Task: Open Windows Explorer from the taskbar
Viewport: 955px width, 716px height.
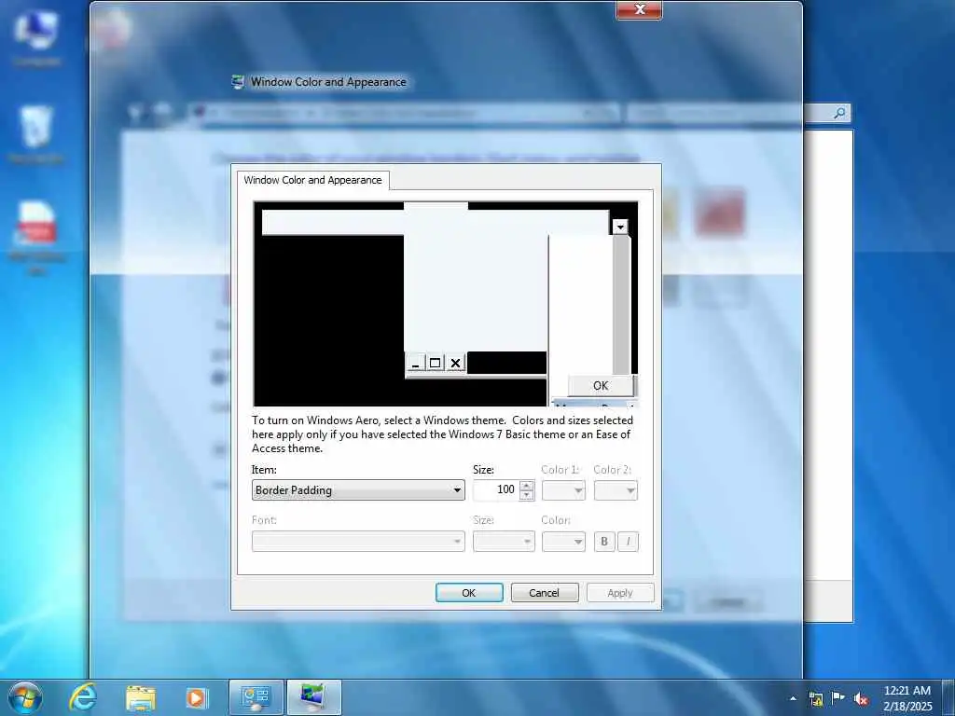Action: [x=141, y=697]
